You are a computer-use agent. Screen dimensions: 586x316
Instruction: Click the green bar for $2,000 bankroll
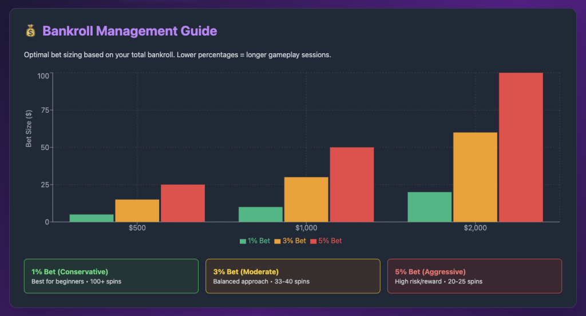tap(429, 207)
